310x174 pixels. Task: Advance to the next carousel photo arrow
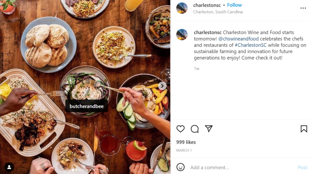[x=162, y=86]
